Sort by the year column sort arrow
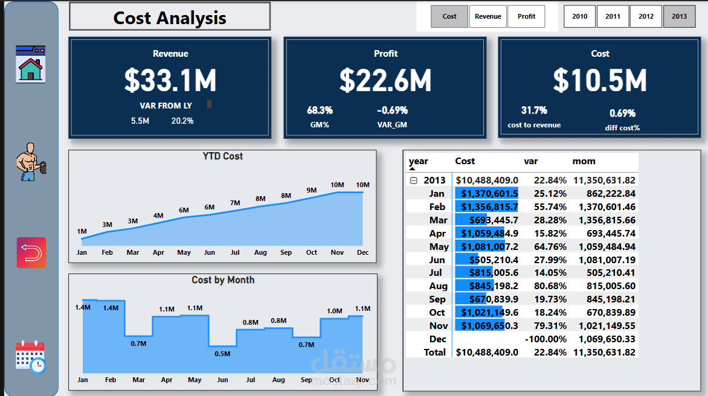 [412, 168]
